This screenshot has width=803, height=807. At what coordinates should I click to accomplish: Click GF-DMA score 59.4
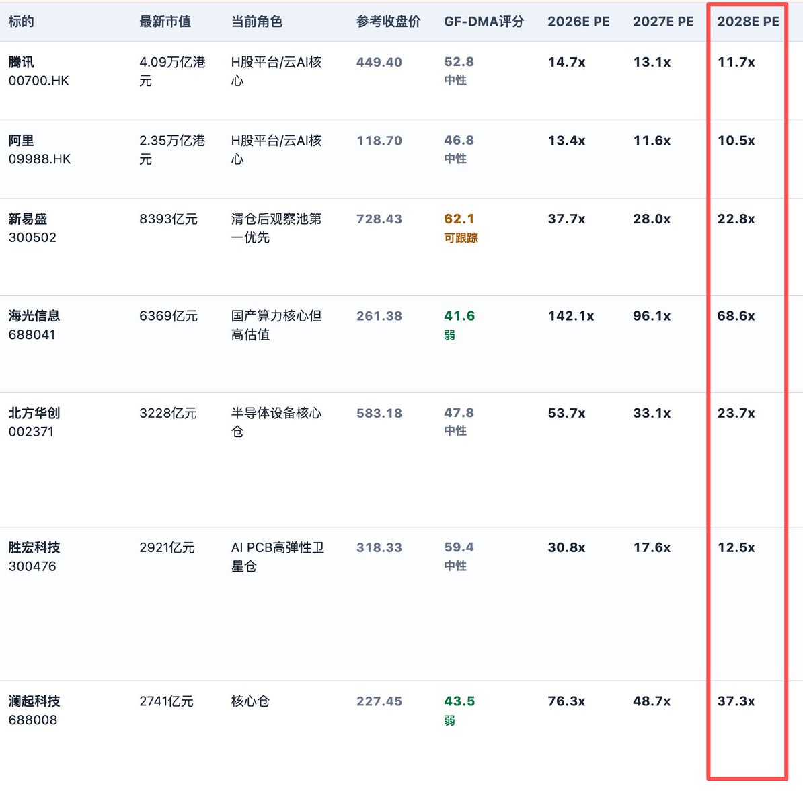[x=459, y=547]
